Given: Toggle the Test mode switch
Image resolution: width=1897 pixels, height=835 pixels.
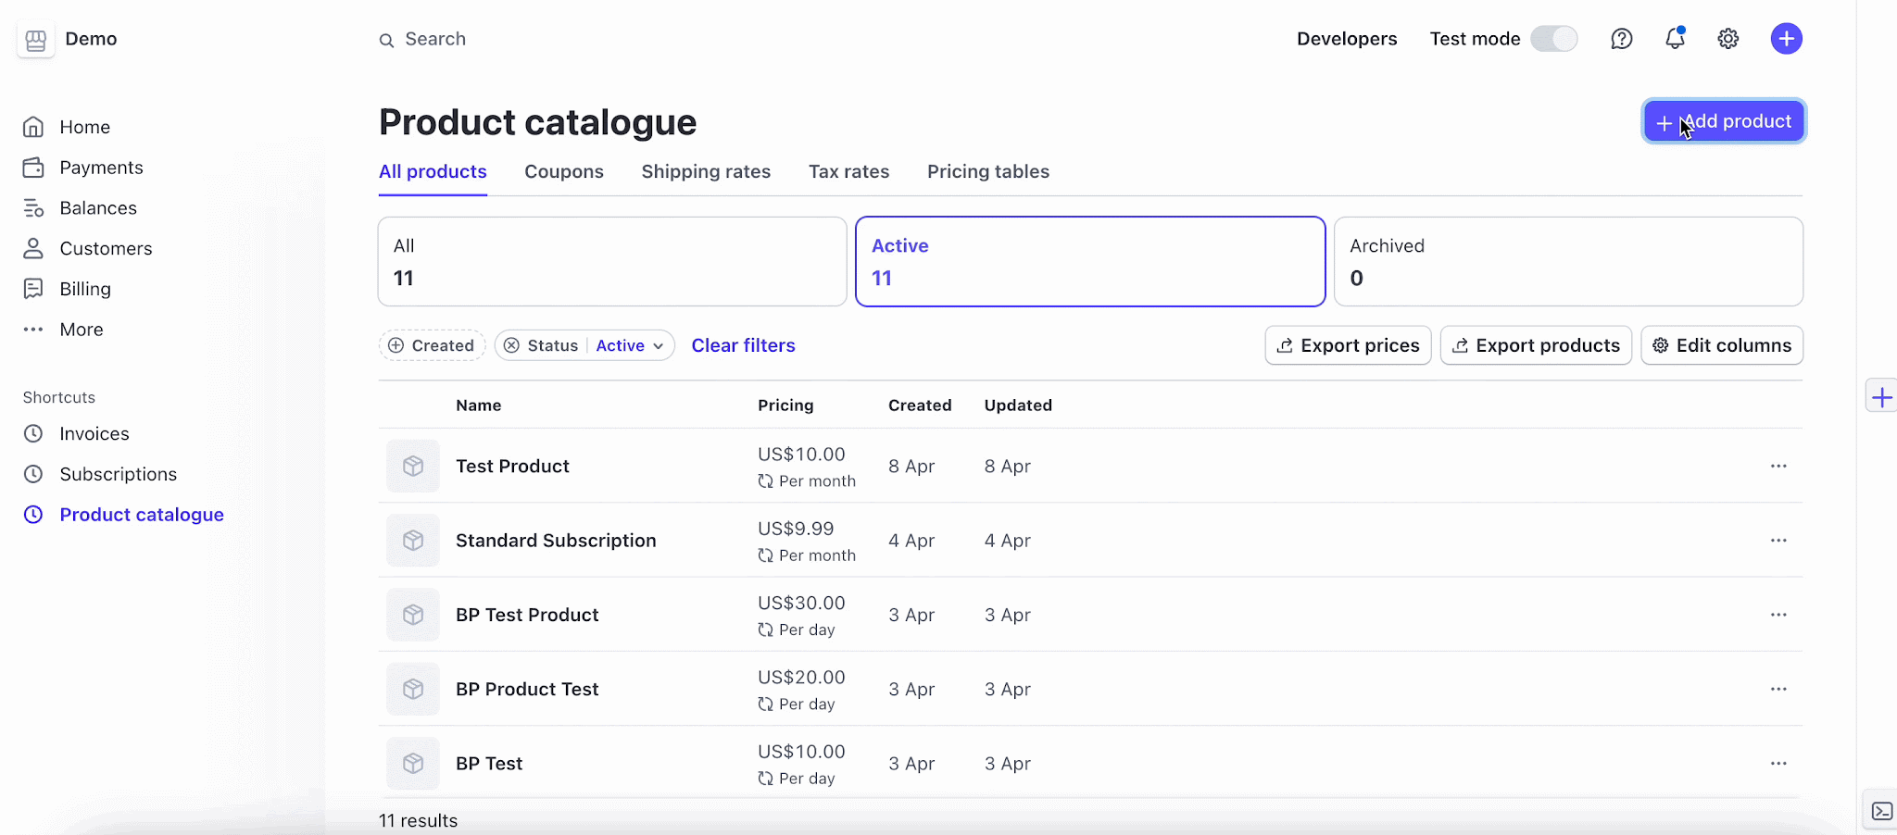Looking at the screenshot, I should pos(1553,39).
